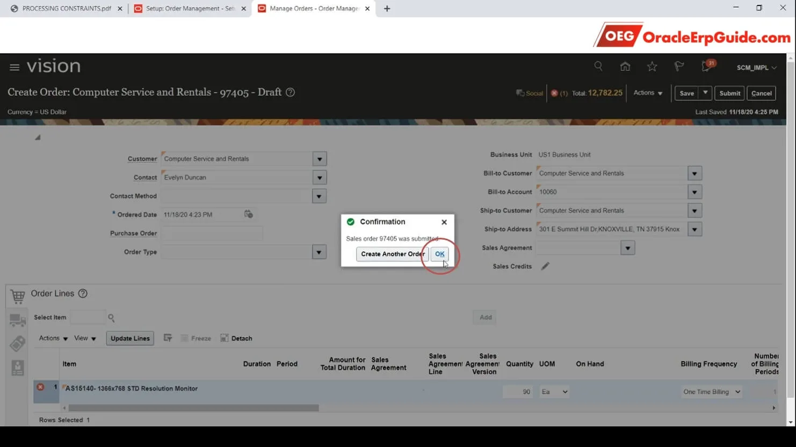Collapse the header section disclosure triangle

pyautogui.click(x=38, y=137)
